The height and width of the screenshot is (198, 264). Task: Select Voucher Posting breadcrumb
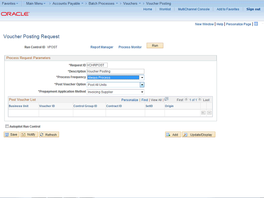point(158,3)
